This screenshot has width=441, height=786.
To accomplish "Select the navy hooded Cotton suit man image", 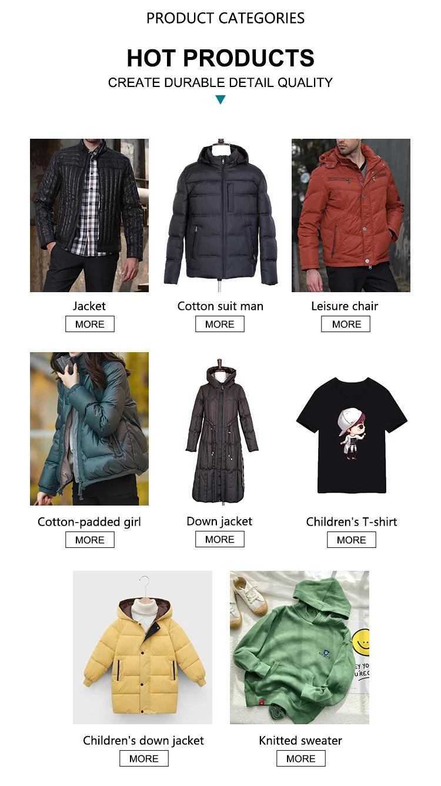I will 220,215.
